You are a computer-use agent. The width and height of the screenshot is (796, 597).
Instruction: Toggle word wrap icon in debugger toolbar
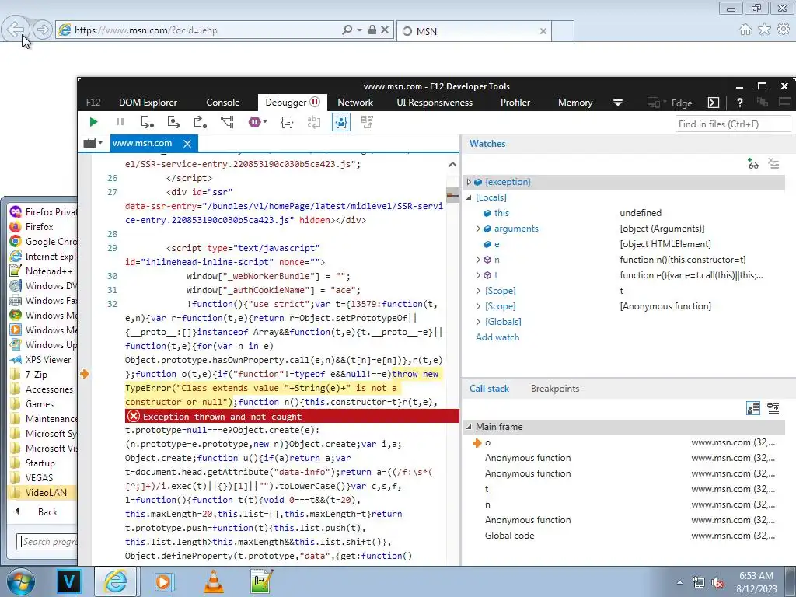(x=314, y=122)
